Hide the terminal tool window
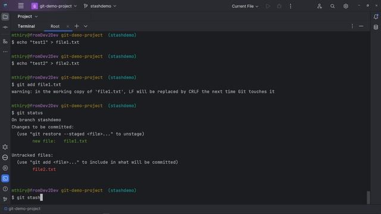This screenshot has height=214, width=381. pos(361,26)
